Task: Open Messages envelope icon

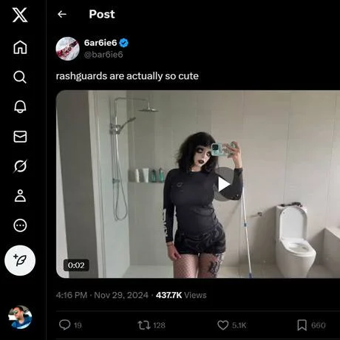Action: point(20,137)
